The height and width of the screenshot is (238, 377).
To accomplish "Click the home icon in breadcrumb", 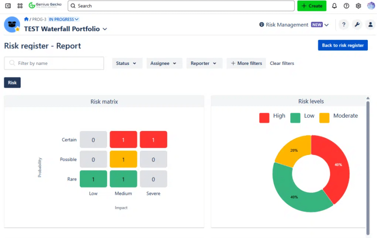I will pyautogui.click(x=26, y=19).
